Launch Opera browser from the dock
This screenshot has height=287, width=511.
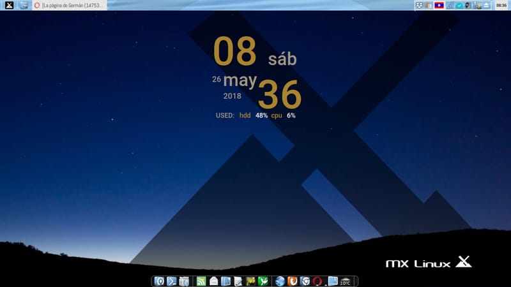point(317,281)
